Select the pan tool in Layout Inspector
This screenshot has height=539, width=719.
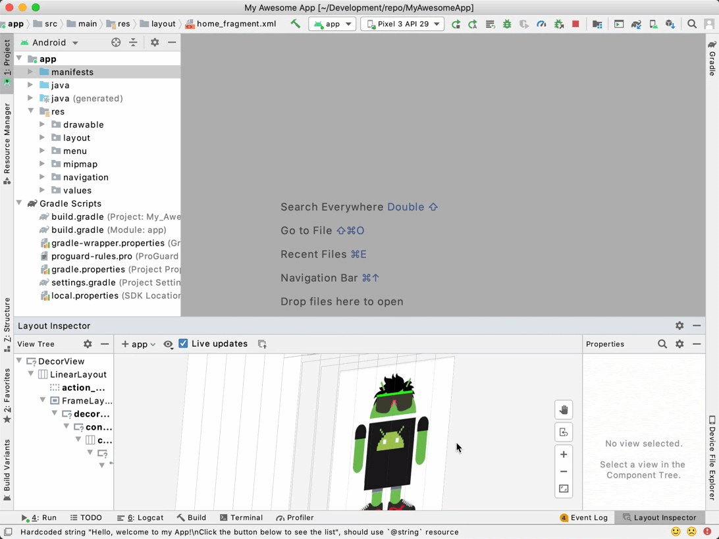564,409
